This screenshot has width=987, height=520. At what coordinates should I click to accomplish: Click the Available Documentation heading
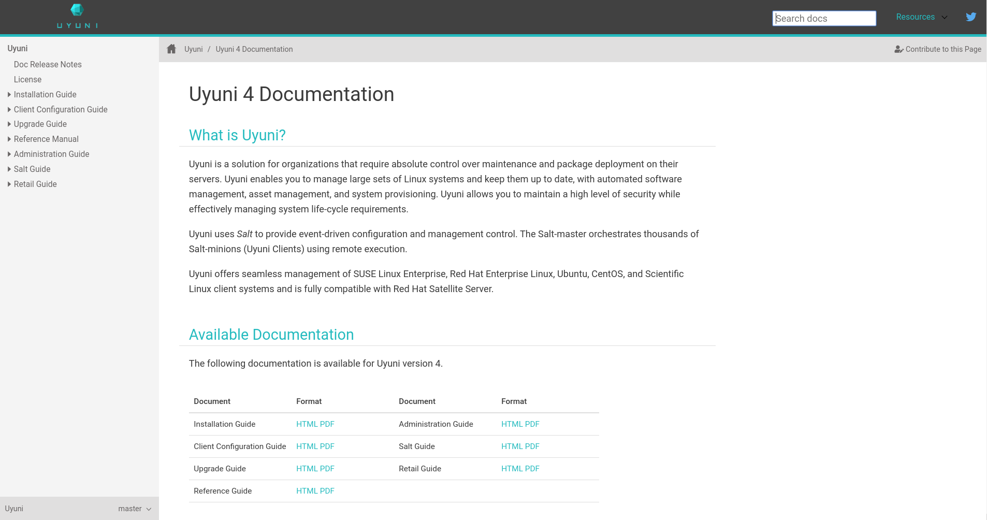click(271, 335)
